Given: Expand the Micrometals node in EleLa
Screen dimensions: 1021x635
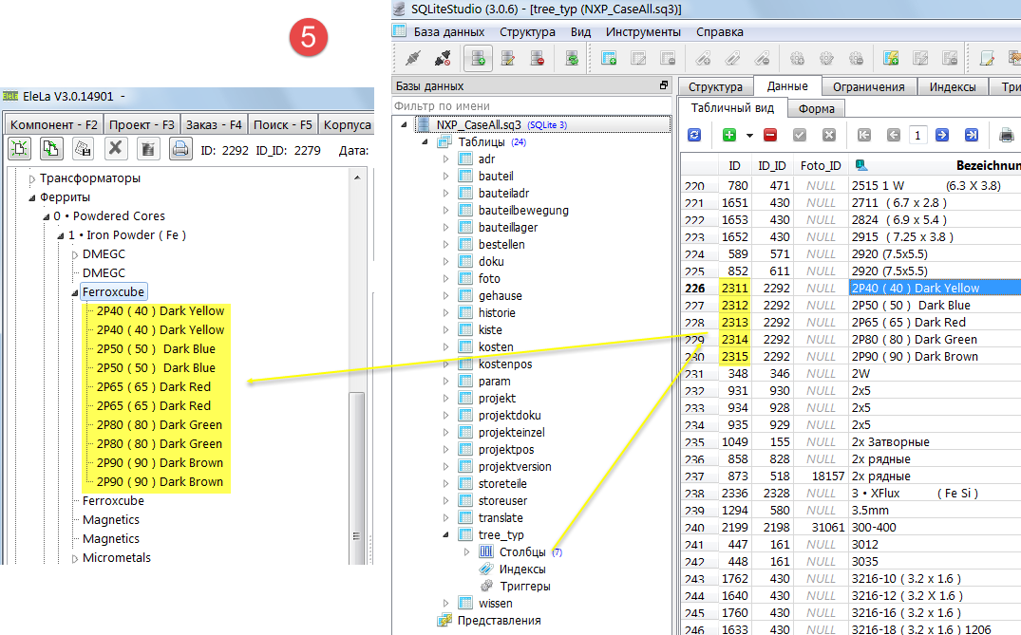Looking at the screenshot, I should point(74,558).
